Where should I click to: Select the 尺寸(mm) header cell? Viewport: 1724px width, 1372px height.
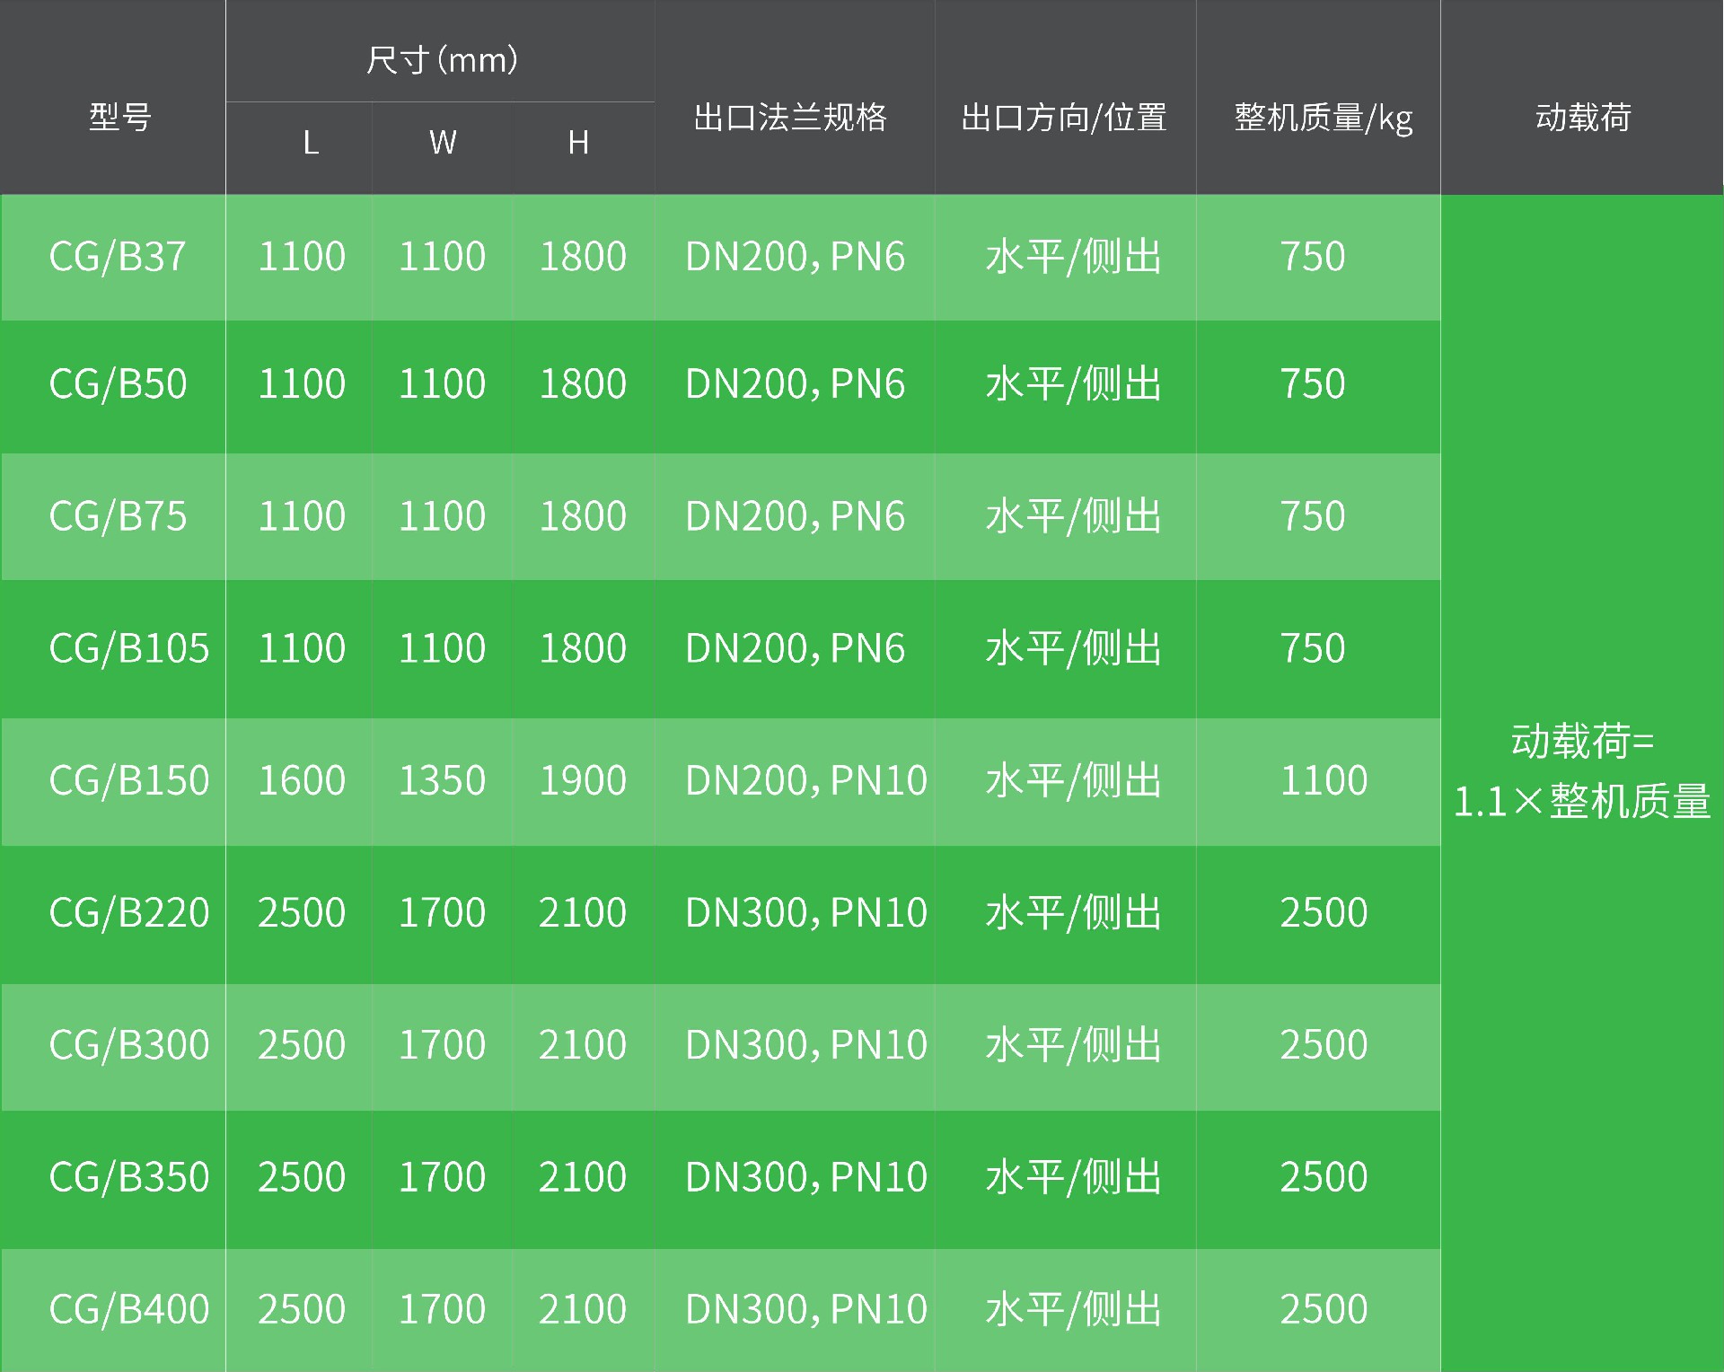[x=441, y=60]
